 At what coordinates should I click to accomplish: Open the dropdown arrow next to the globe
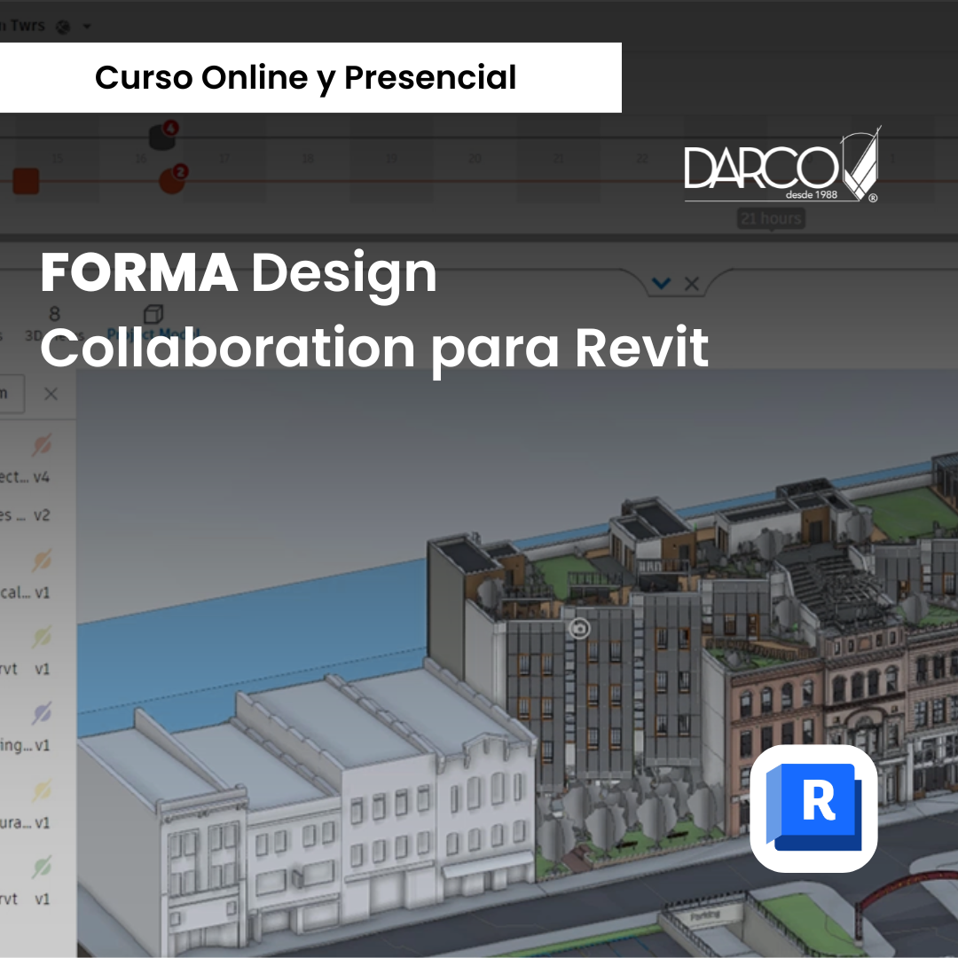pos(87,27)
